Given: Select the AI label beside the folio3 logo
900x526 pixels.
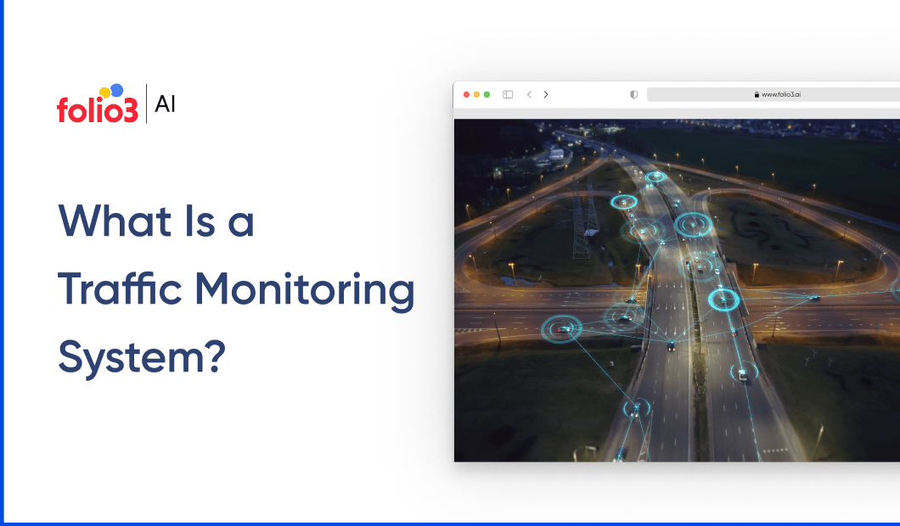Looking at the screenshot, I should (x=166, y=104).
